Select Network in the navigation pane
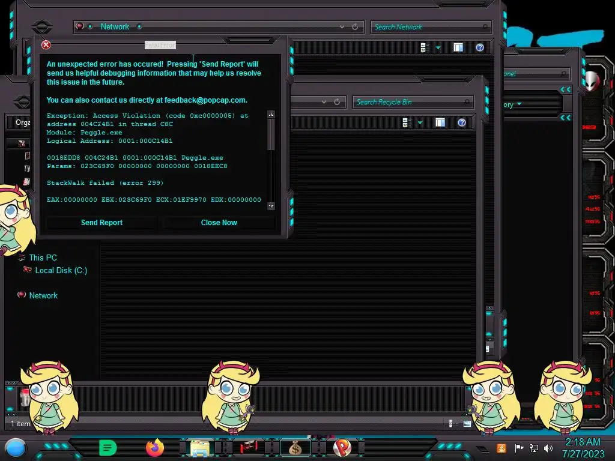615x461 pixels. [43, 295]
